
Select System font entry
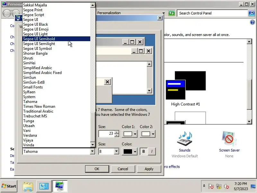[x=56, y=97]
